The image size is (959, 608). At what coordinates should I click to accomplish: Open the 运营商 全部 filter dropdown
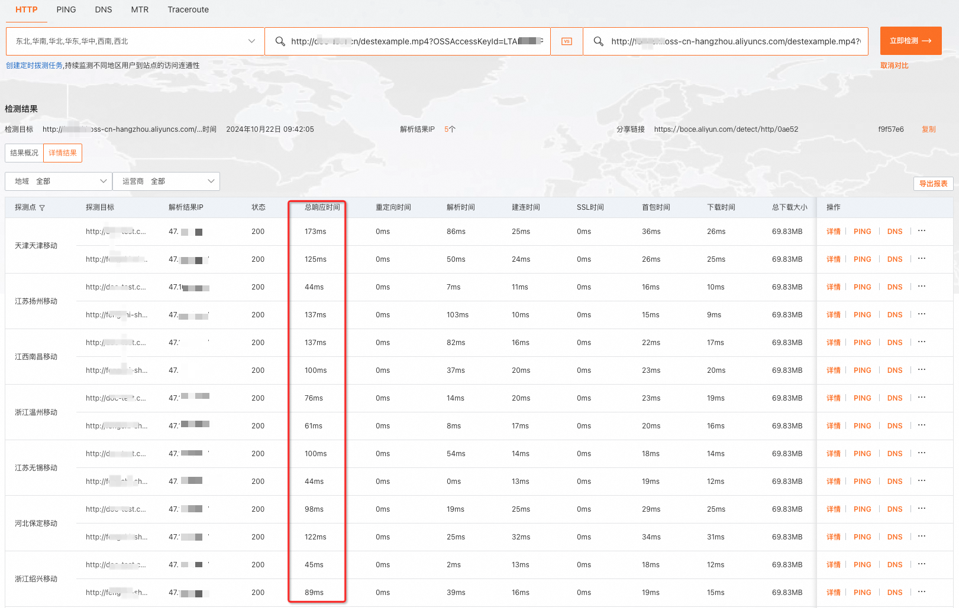(x=166, y=181)
